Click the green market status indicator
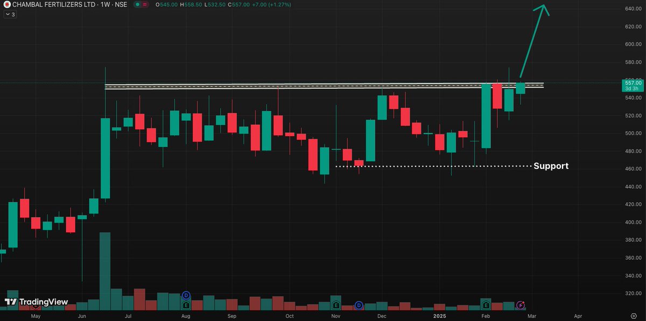 [138, 4]
